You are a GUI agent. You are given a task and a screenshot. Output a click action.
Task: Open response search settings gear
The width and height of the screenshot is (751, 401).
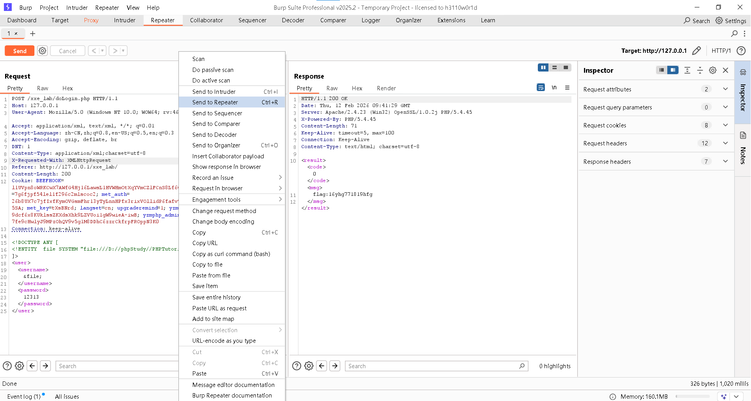309,366
